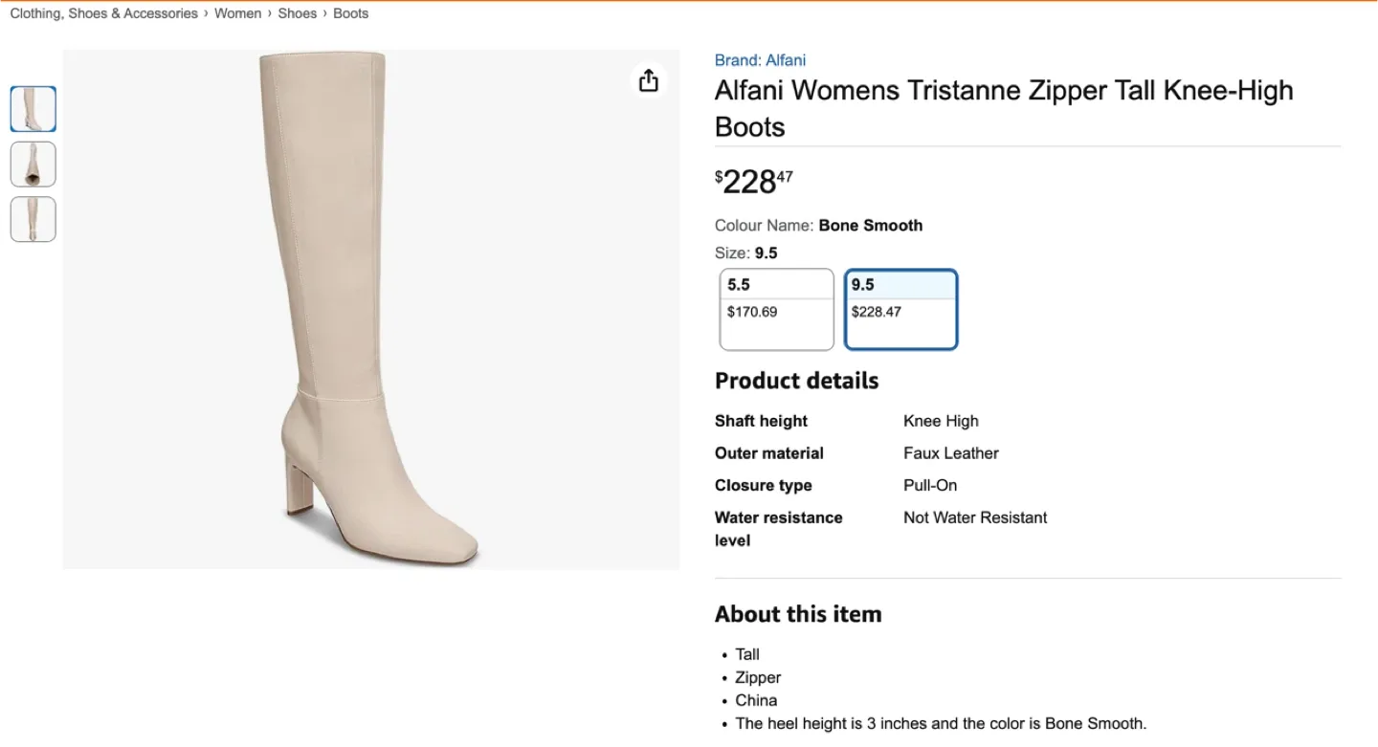Select the first boot thumbnail in the sidebar
Viewport: 1378px width, 747px height.
[x=33, y=108]
